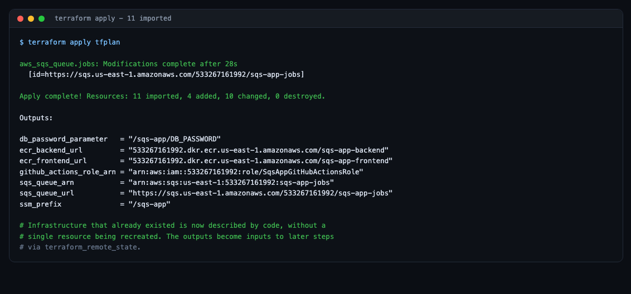Click the value "/sqs-app/DB_PASSWORD"
Screen dimensions: 631x294
(174, 139)
